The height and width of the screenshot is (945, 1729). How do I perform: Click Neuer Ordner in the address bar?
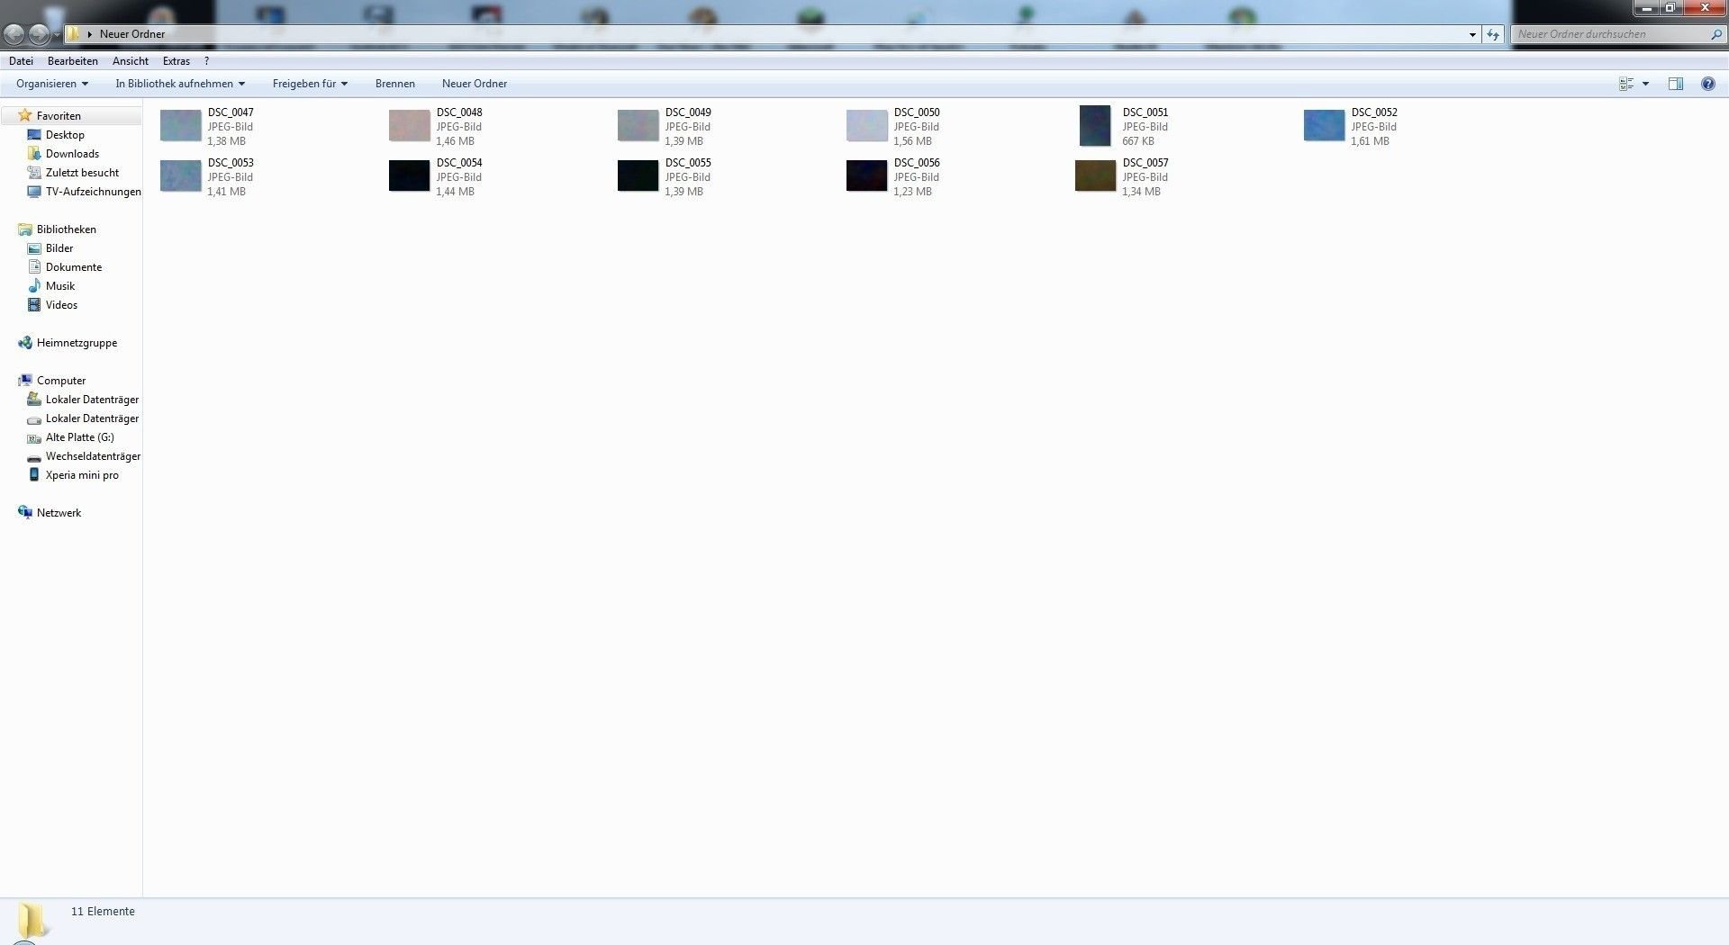coord(132,34)
